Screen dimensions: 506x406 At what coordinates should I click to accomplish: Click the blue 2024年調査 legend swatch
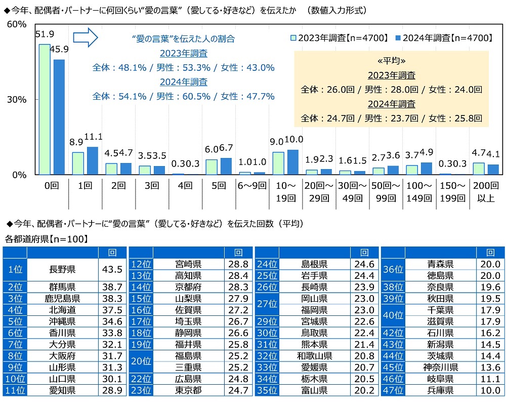click(x=397, y=38)
